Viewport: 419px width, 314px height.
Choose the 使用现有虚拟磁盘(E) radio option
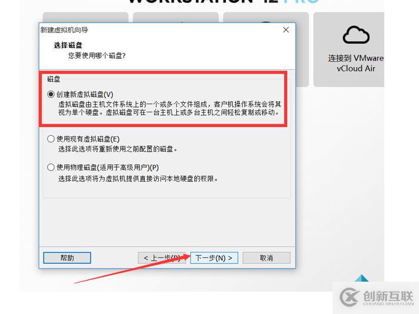tap(51, 139)
